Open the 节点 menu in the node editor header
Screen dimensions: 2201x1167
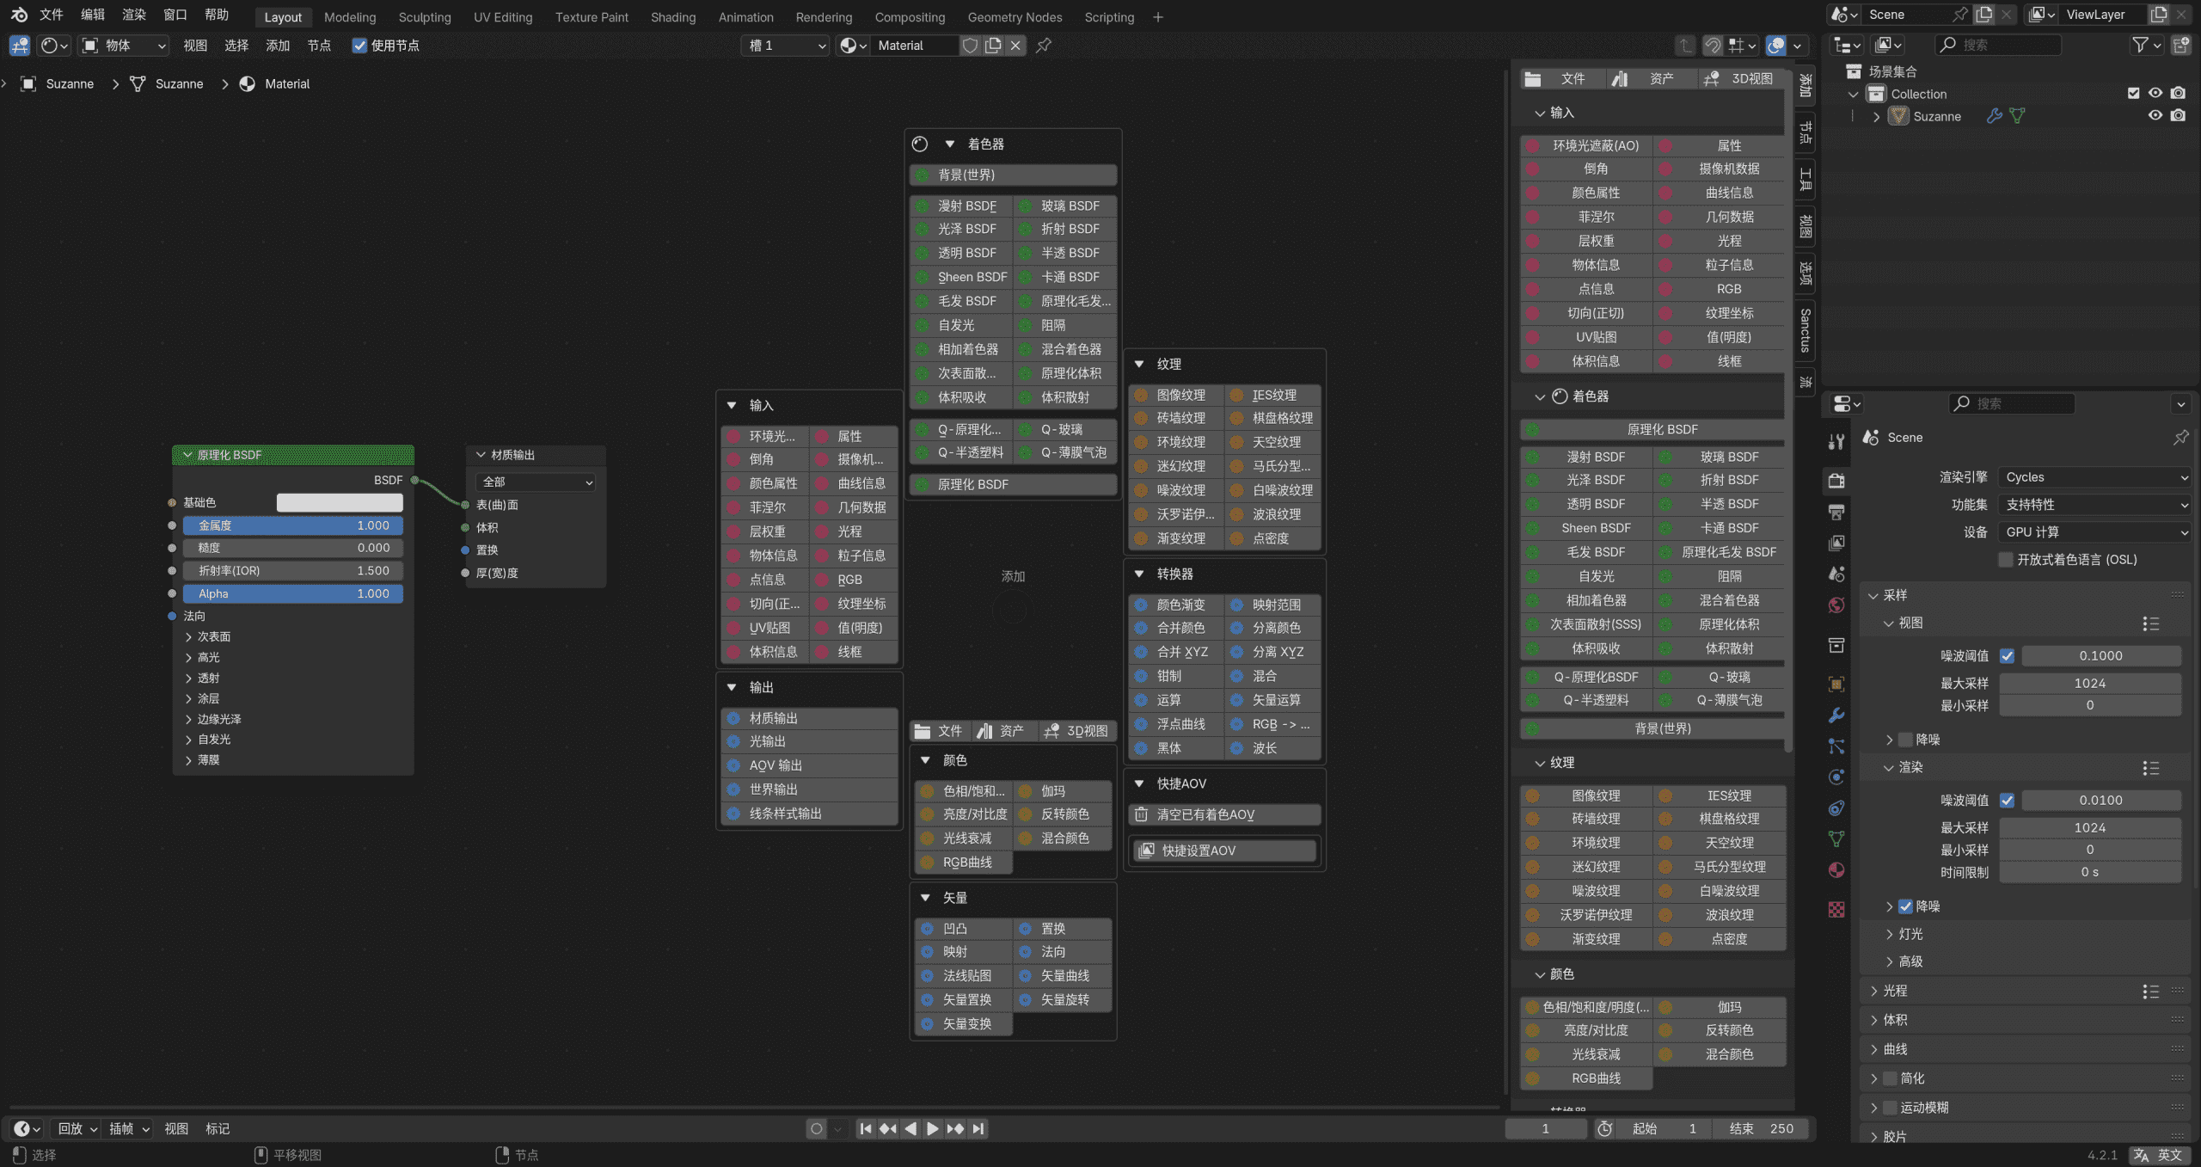(x=319, y=46)
